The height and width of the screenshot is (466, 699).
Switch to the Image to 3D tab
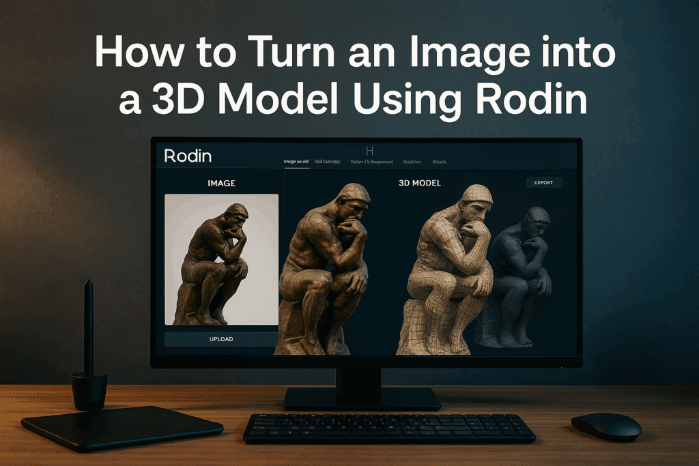[296, 162]
